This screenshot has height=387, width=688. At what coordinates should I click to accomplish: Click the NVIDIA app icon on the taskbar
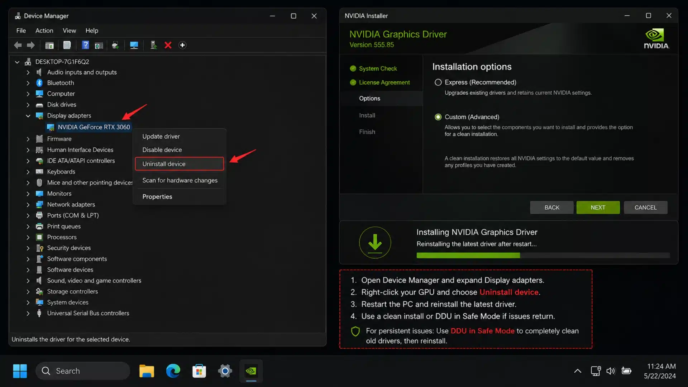pyautogui.click(x=251, y=371)
